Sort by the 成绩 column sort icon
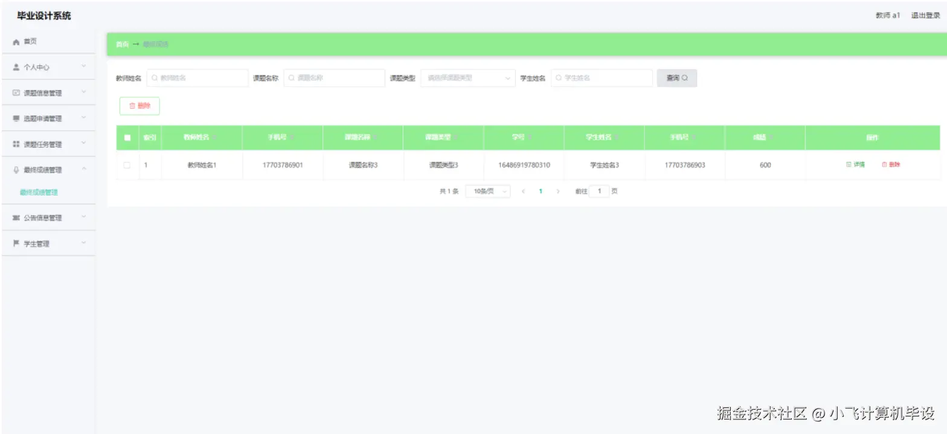Image resolution: width=947 pixels, height=434 pixels. click(x=772, y=138)
